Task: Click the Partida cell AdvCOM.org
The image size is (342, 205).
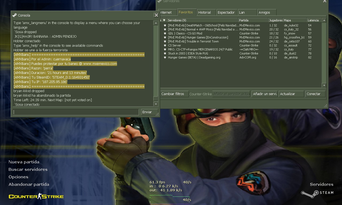Action: pos(248,57)
